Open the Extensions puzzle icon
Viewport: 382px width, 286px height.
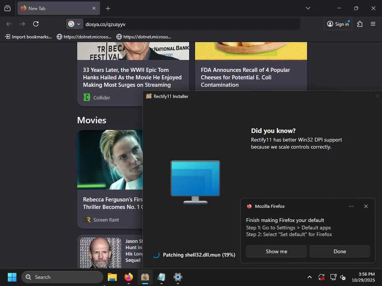(360, 24)
